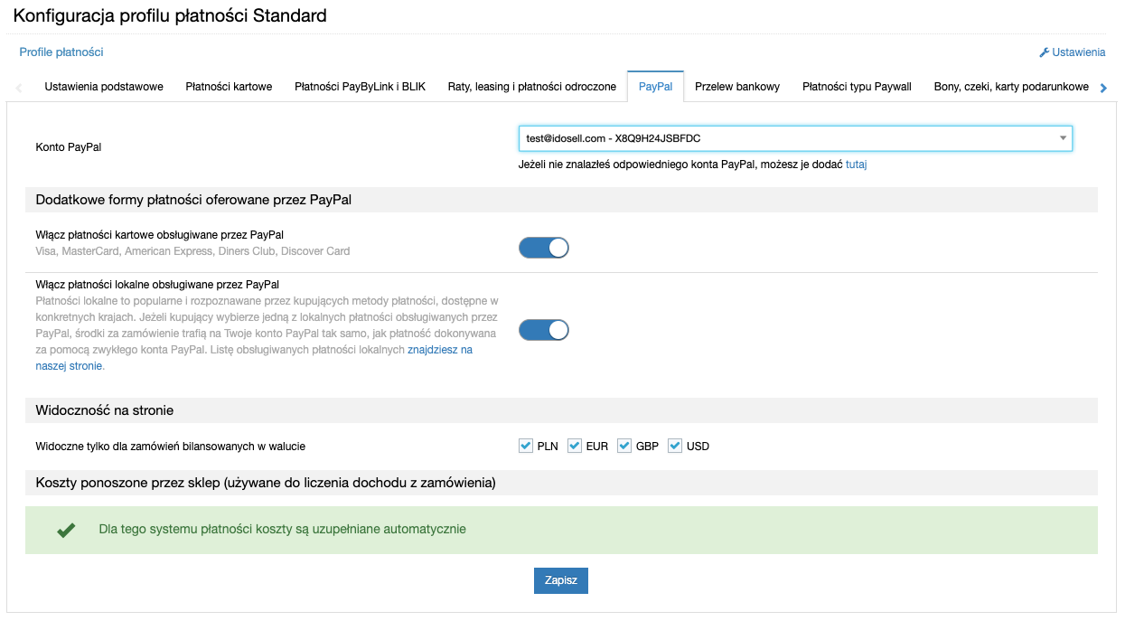This screenshot has height=621, width=1125.
Task: Open the Konto PayPal account dropdown
Action: click(x=794, y=138)
